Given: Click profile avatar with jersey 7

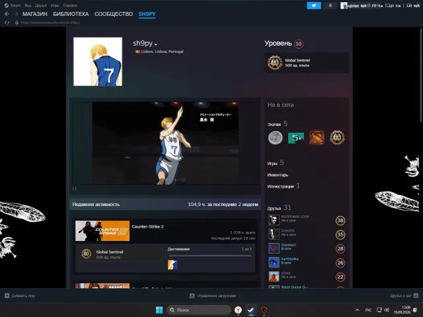Looking at the screenshot, I should (98, 61).
